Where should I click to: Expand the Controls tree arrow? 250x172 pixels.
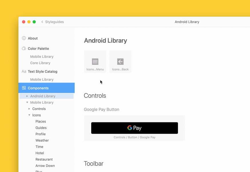click(29, 109)
